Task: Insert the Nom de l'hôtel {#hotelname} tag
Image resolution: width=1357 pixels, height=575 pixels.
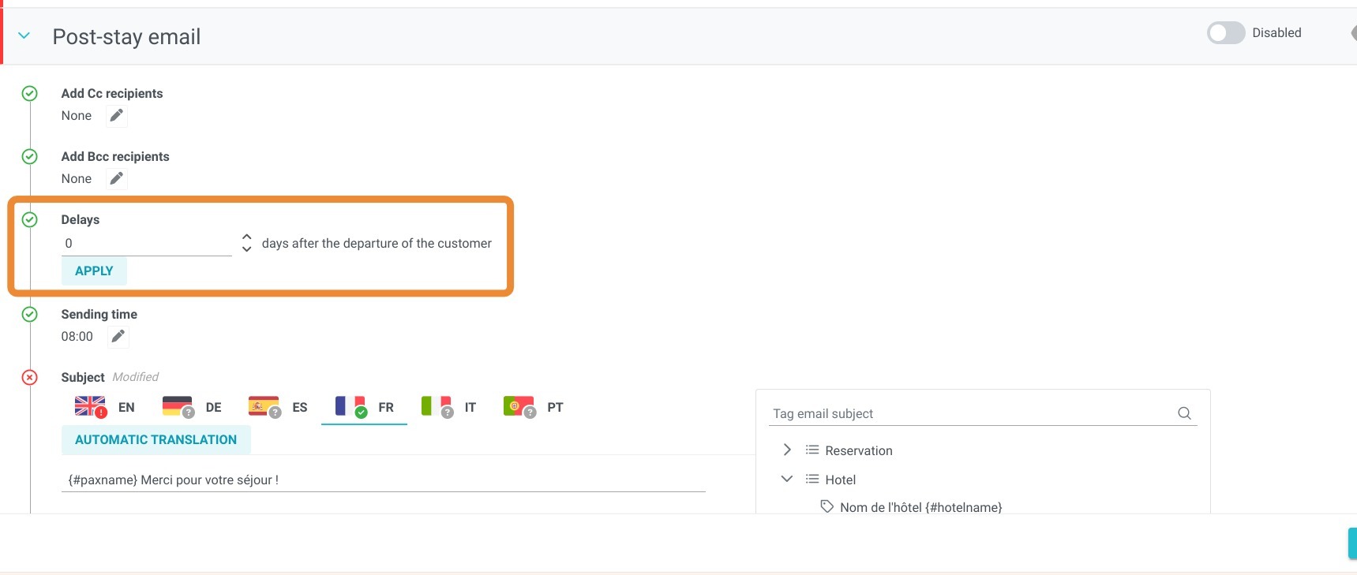Action: [920, 507]
